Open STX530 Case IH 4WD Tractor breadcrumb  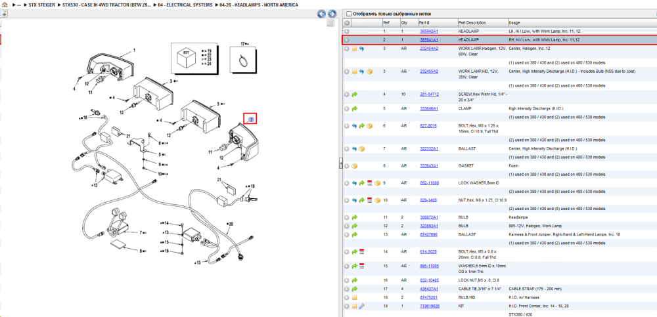pyautogui.click(x=106, y=5)
